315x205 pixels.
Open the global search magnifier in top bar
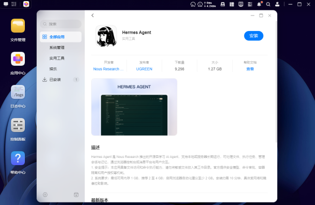click(268, 4)
